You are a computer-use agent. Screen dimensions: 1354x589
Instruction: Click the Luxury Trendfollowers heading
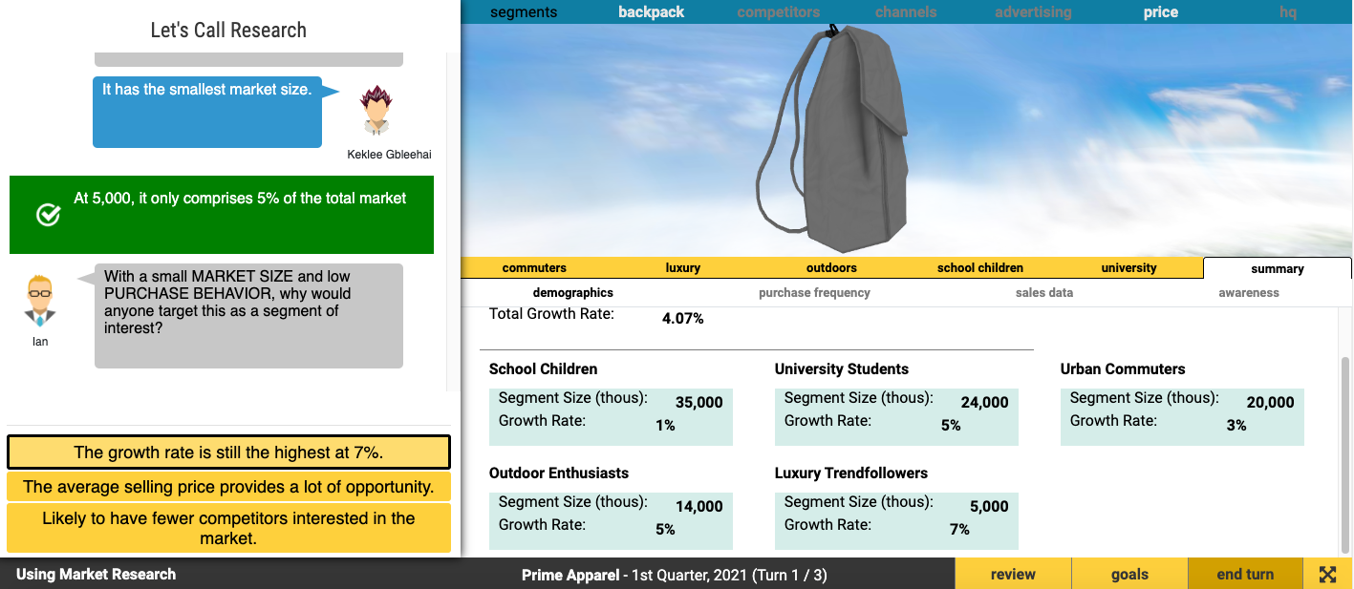click(x=851, y=473)
